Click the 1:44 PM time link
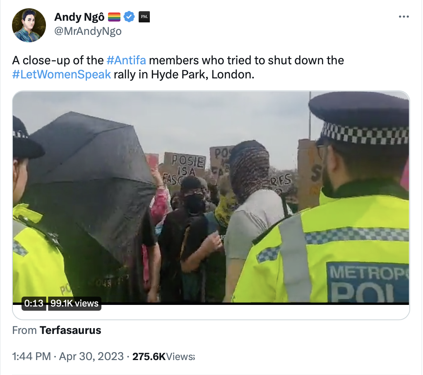The image size is (423, 375). [31, 356]
